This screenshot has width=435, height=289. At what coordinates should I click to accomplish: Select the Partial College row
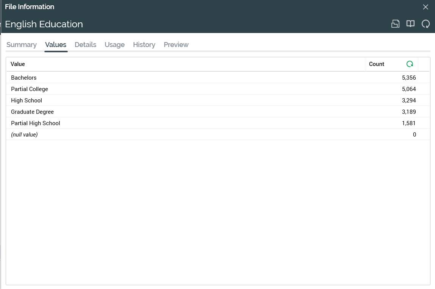tap(30, 89)
